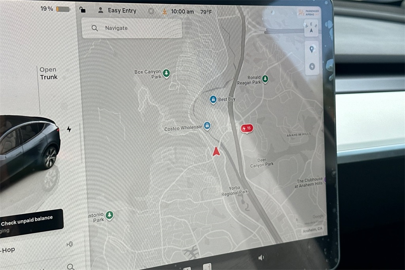Tap the Anaheim, CA location tag
This screenshot has width=405, height=270.
pos(312,229)
